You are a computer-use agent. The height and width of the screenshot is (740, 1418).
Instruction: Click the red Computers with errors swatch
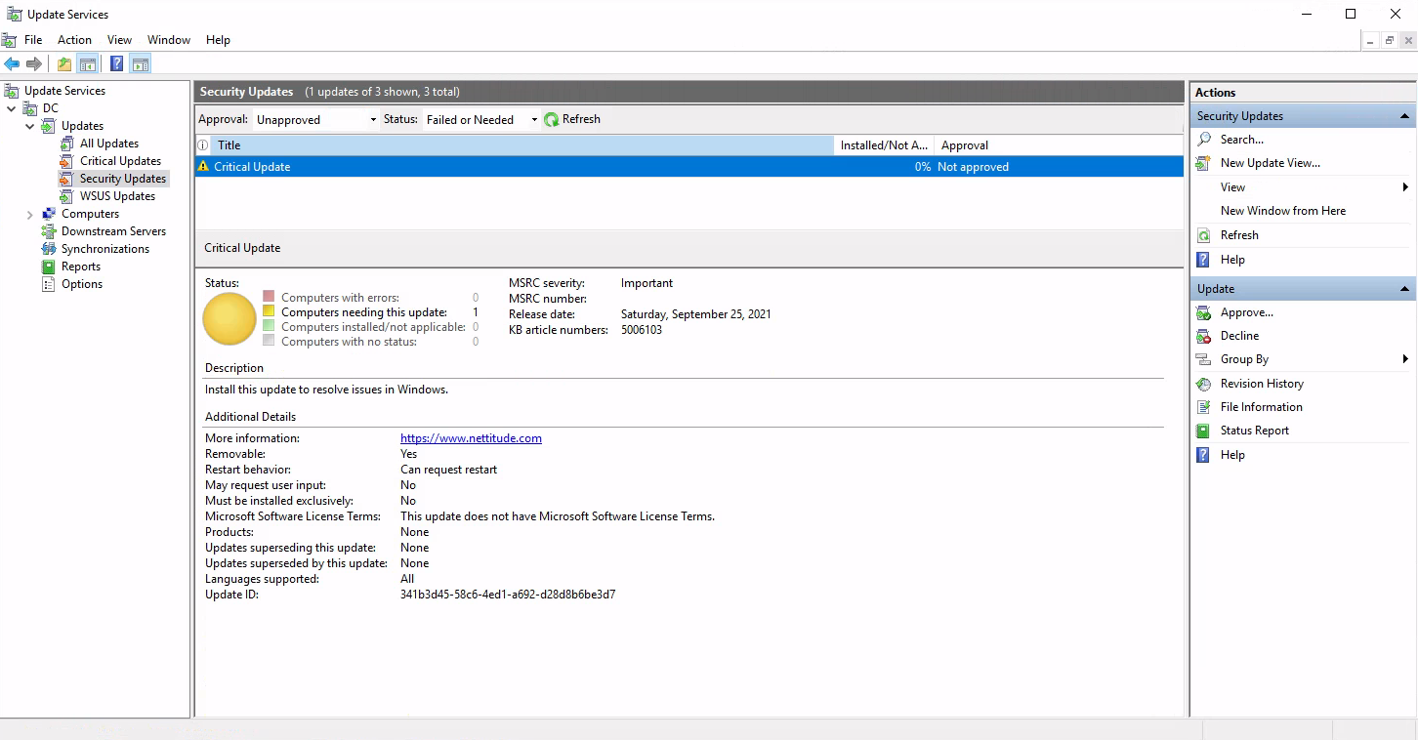coord(269,297)
